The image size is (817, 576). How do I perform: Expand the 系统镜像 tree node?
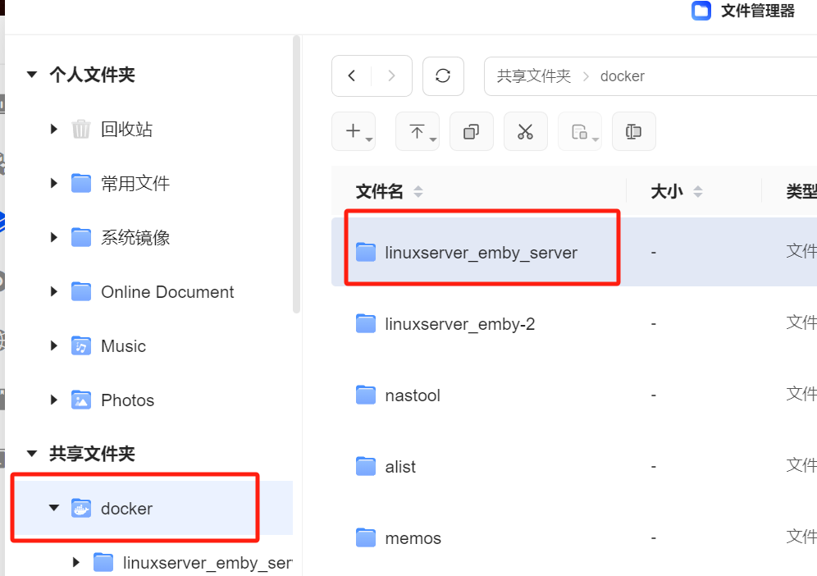[x=53, y=238]
